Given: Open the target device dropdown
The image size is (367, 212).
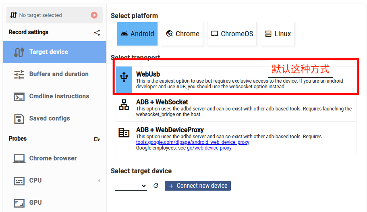Looking at the screenshot, I should [131, 186].
